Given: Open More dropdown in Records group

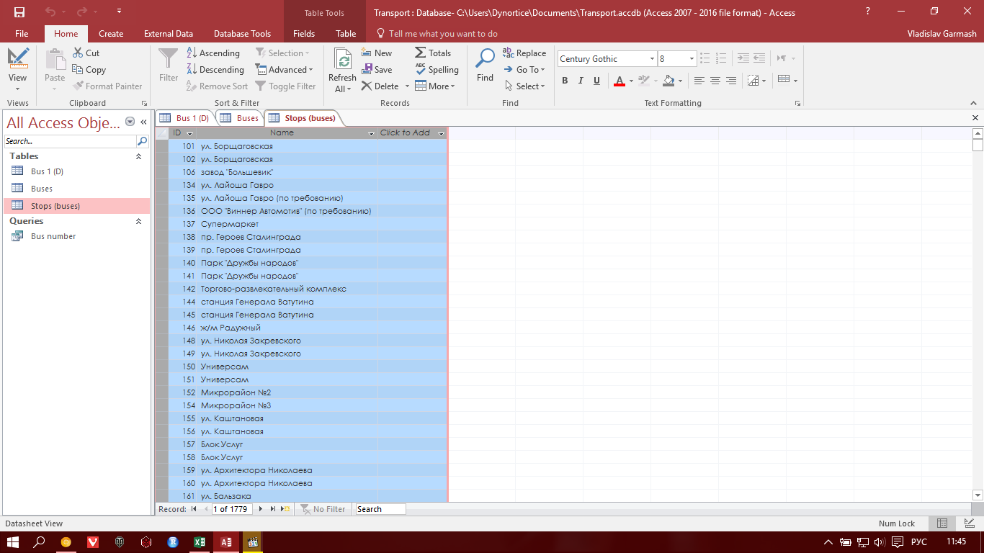Looking at the screenshot, I should (435, 86).
